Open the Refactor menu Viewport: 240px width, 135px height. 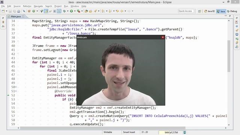tap(27, 6)
